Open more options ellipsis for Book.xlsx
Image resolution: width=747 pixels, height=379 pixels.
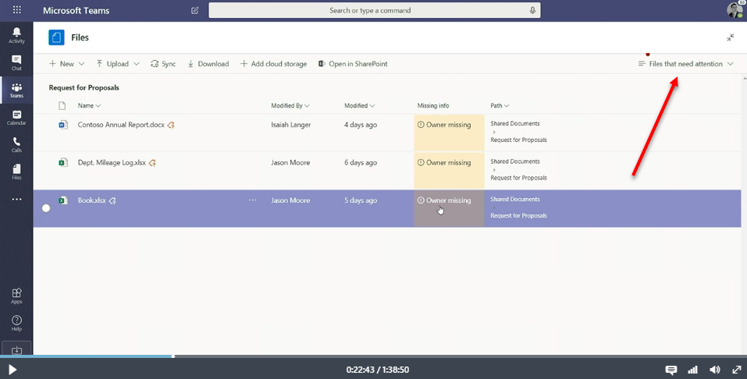click(x=252, y=200)
